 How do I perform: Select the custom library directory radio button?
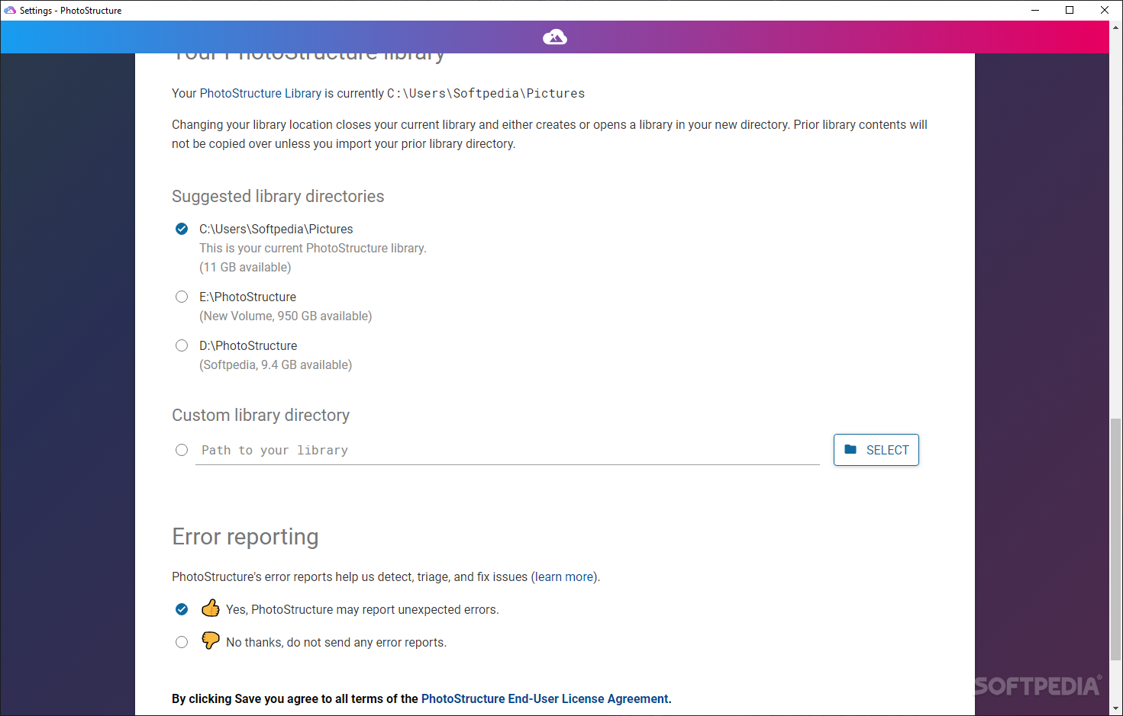tap(182, 450)
